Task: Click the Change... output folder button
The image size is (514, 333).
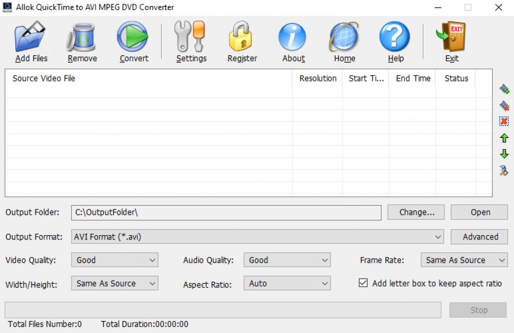Action: (x=416, y=212)
